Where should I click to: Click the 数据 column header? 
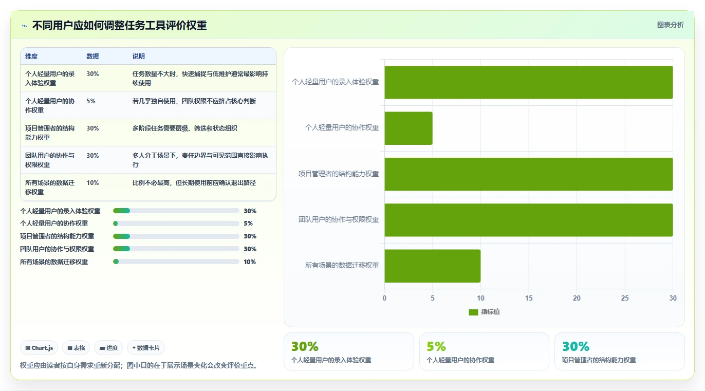92,57
